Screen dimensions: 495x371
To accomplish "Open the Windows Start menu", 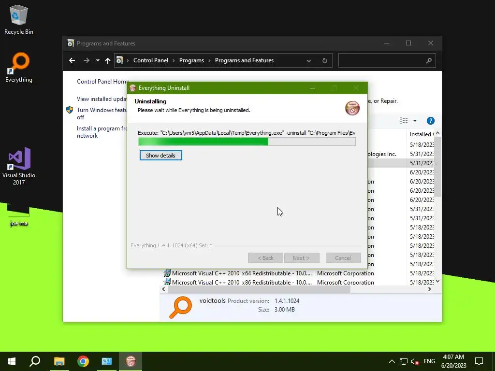I will 12,361.
